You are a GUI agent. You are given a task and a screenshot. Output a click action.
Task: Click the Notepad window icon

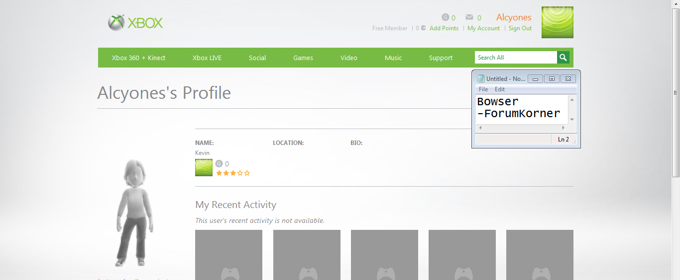click(x=480, y=78)
